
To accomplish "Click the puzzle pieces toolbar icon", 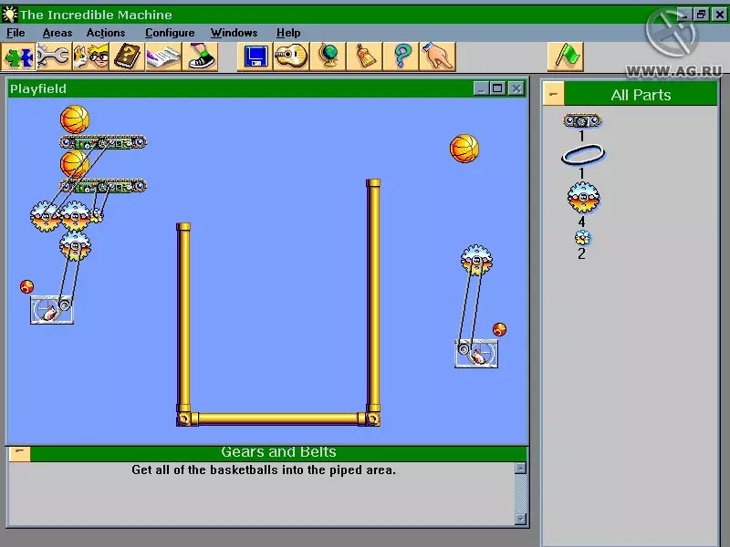I will [x=18, y=57].
